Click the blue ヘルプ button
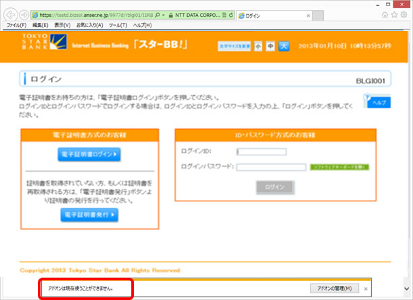Image resolution: width=413 pixels, height=300 pixels. (x=377, y=101)
